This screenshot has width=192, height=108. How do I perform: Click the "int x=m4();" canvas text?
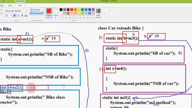pos(116,68)
